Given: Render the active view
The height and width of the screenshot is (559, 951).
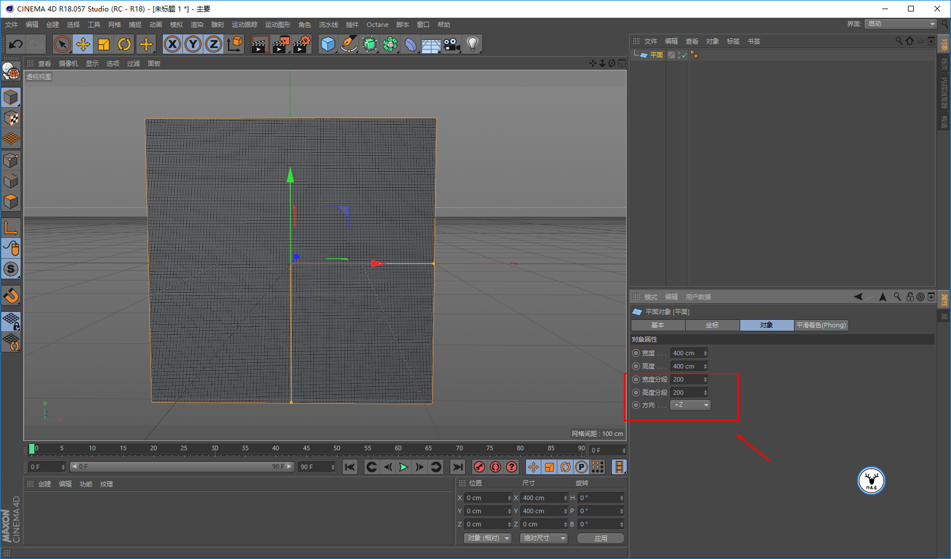Looking at the screenshot, I should point(260,44).
